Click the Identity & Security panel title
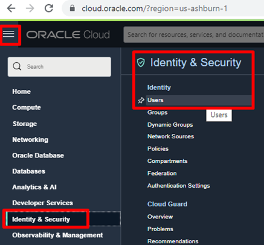 coord(196,63)
